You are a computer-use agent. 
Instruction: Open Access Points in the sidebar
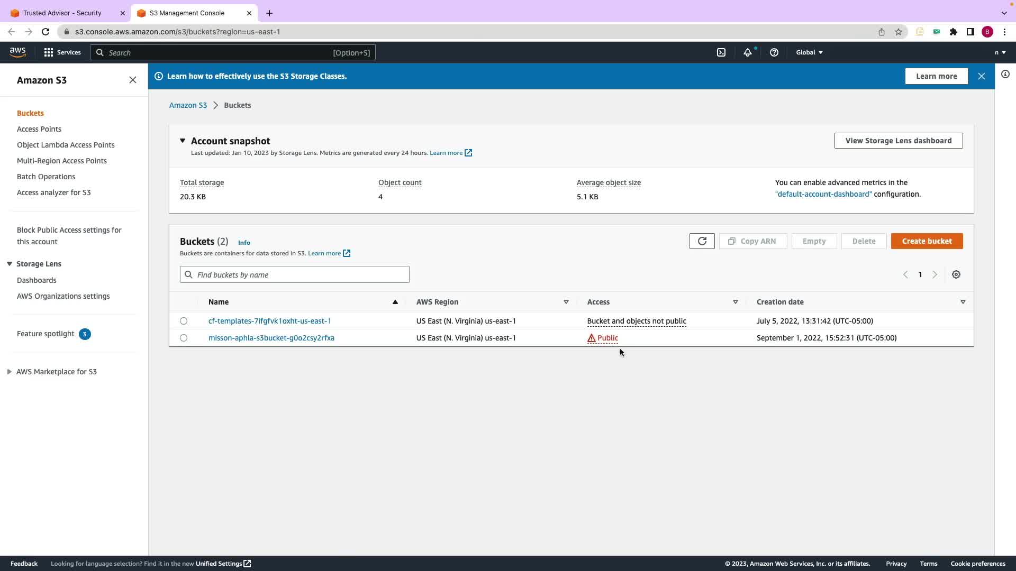pos(39,129)
